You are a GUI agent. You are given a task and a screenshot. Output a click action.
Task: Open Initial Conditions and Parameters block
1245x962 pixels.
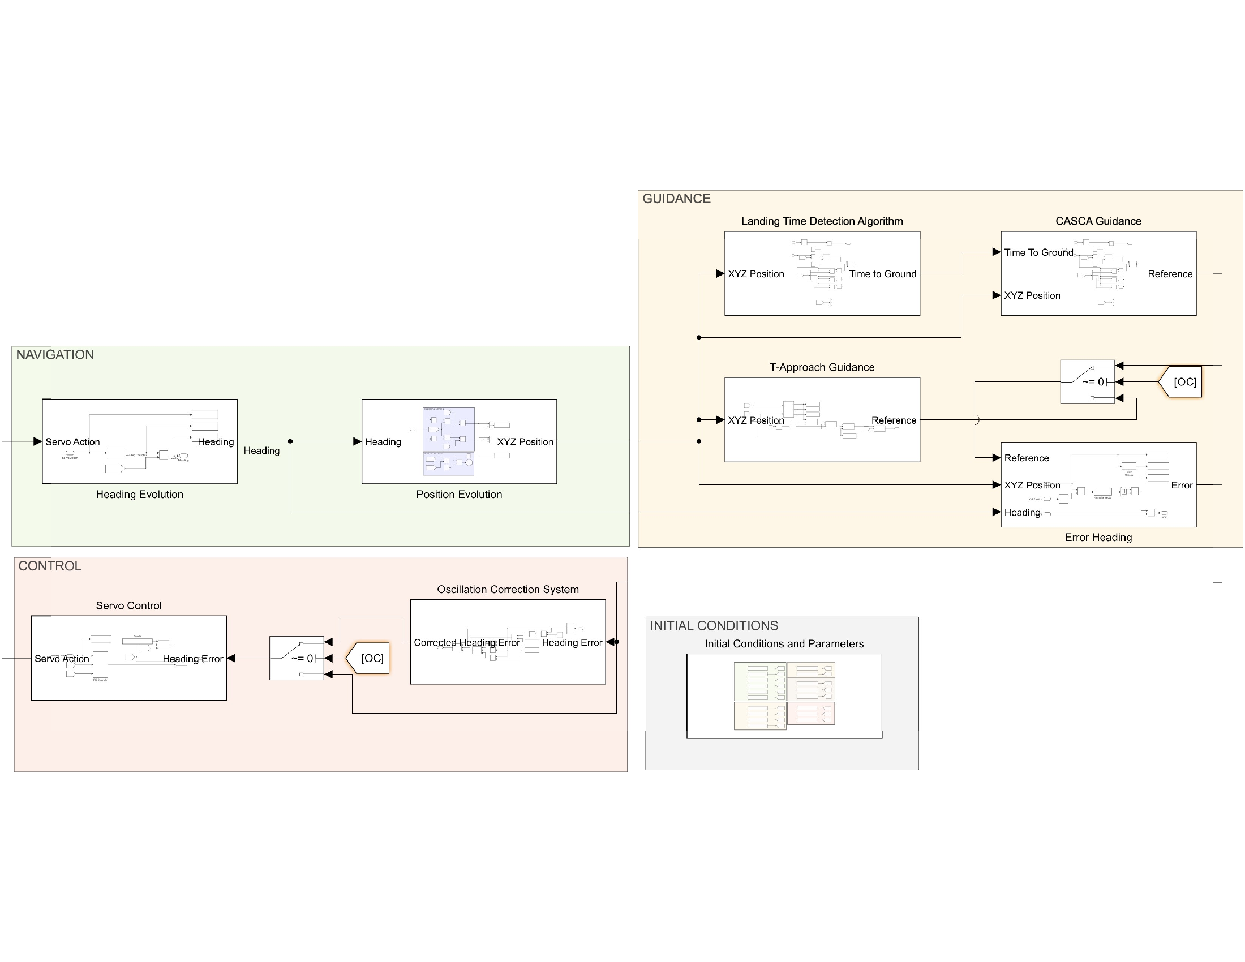[x=784, y=696]
